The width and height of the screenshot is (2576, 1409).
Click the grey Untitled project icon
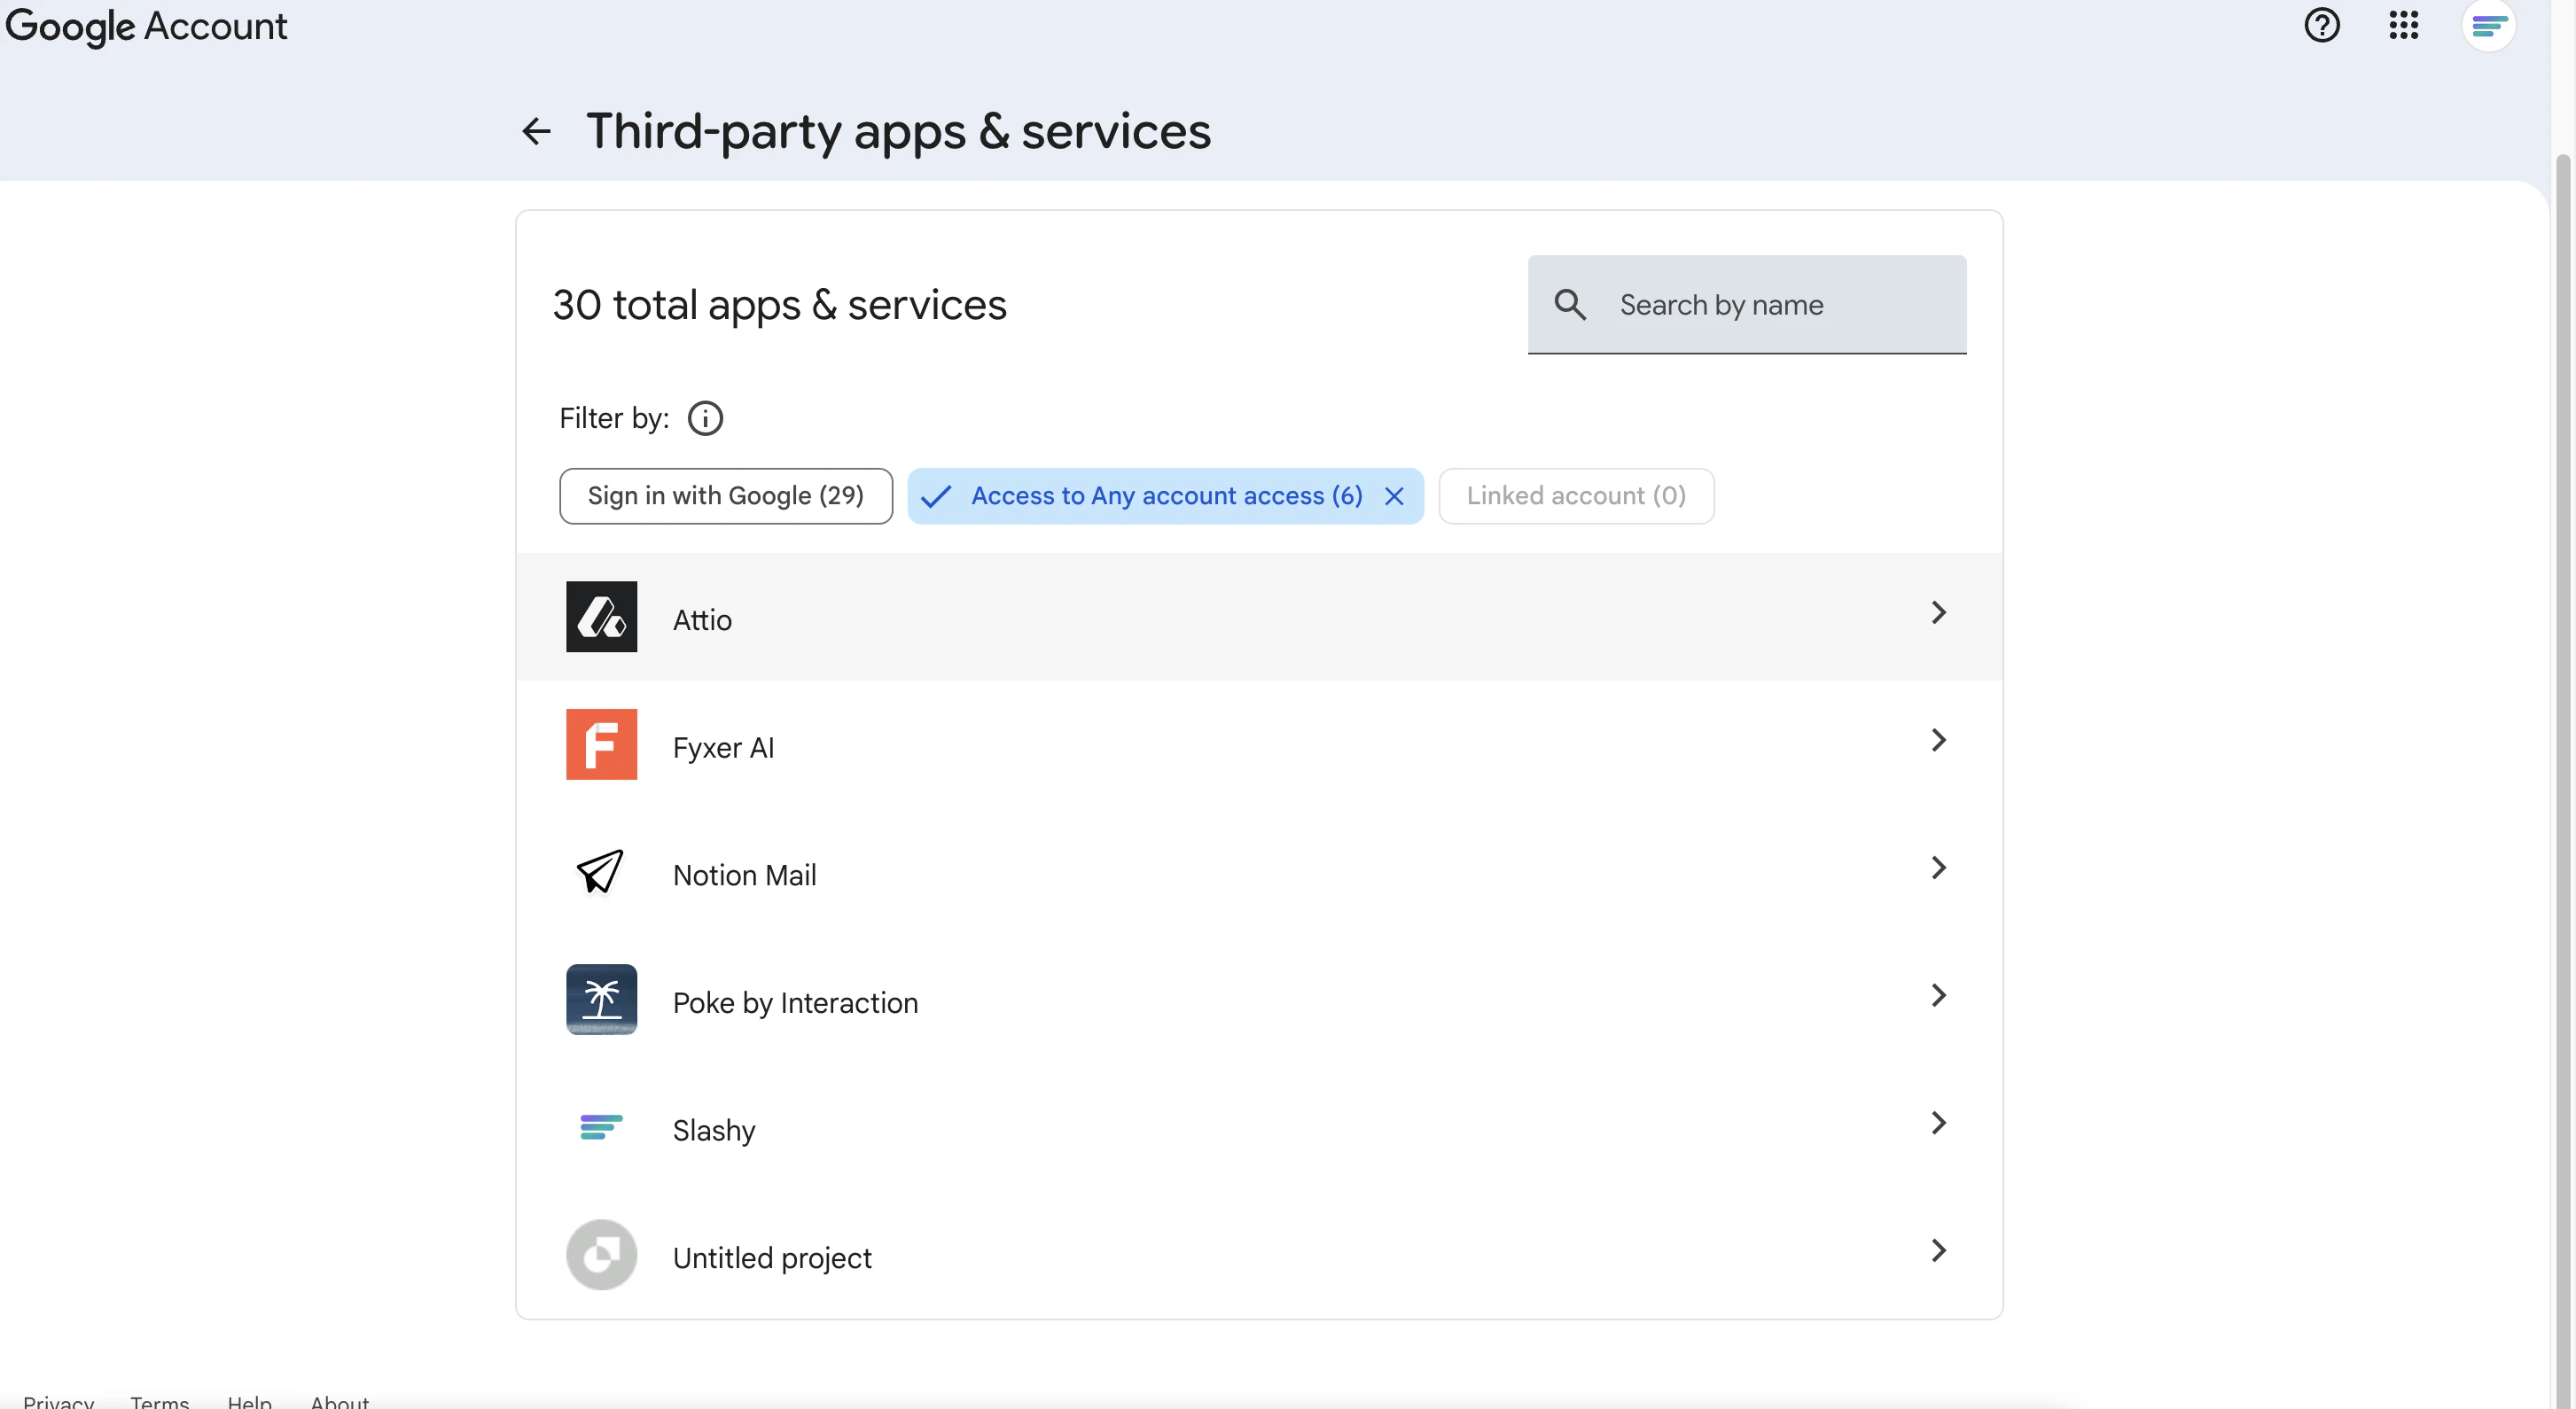coord(601,1254)
